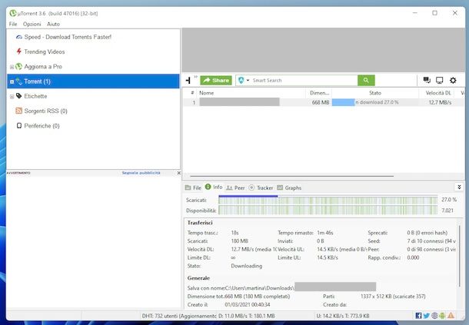Viewport: 469px width, 325px height.
Task: Sort by the Dimen... column header
Action: tap(319, 93)
